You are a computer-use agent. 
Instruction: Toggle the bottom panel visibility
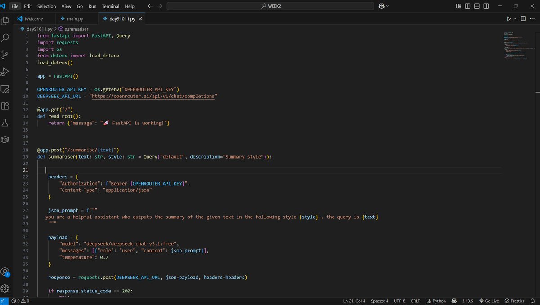coord(477,6)
